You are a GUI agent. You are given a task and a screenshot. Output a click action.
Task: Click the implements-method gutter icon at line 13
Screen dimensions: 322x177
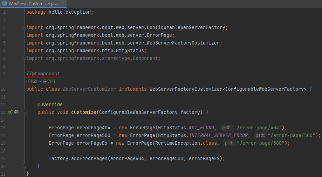10,112
